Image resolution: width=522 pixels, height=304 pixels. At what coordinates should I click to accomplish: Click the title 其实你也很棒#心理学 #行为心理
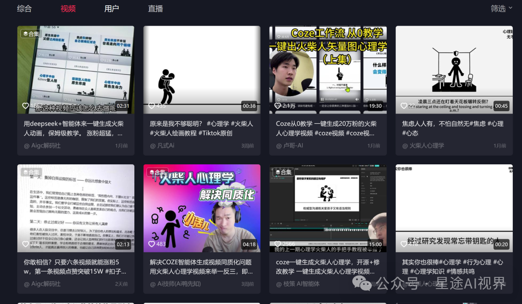tap(452, 267)
